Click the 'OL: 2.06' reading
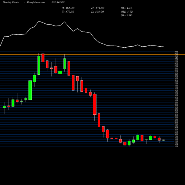Viewport: 185px width, 185px height. 127,16
